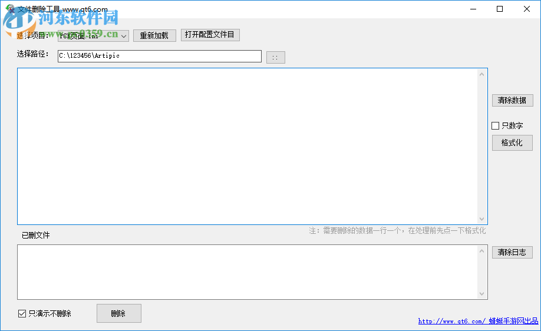Click the 删除 delete button
541x331 pixels.
(x=119, y=313)
